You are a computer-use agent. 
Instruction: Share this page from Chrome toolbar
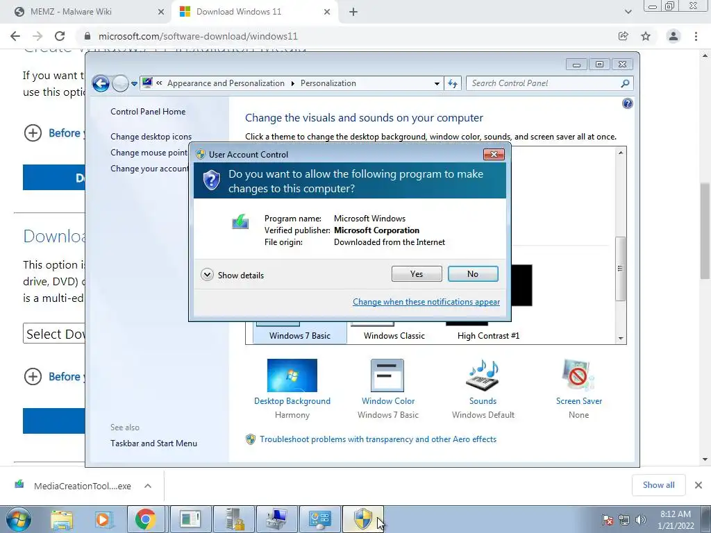coord(624,36)
